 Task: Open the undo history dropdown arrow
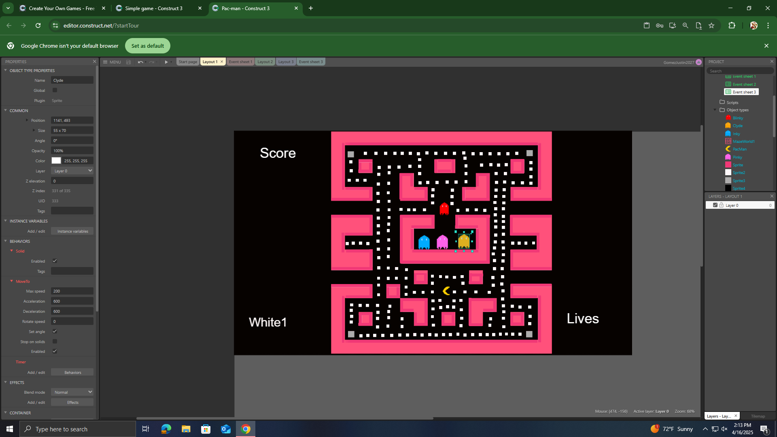point(145,62)
